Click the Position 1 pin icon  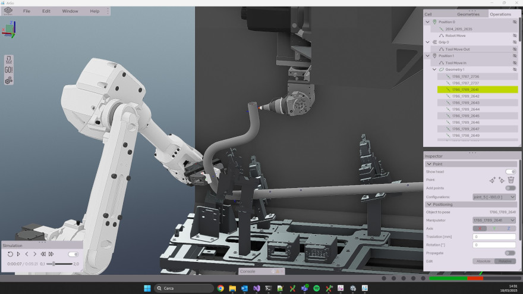click(x=434, y=56)
